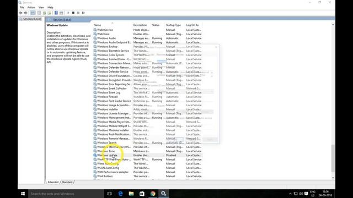Select the WMI Performance Adapter row
This screenshot has height=198, width=353.
pos(147,172)
